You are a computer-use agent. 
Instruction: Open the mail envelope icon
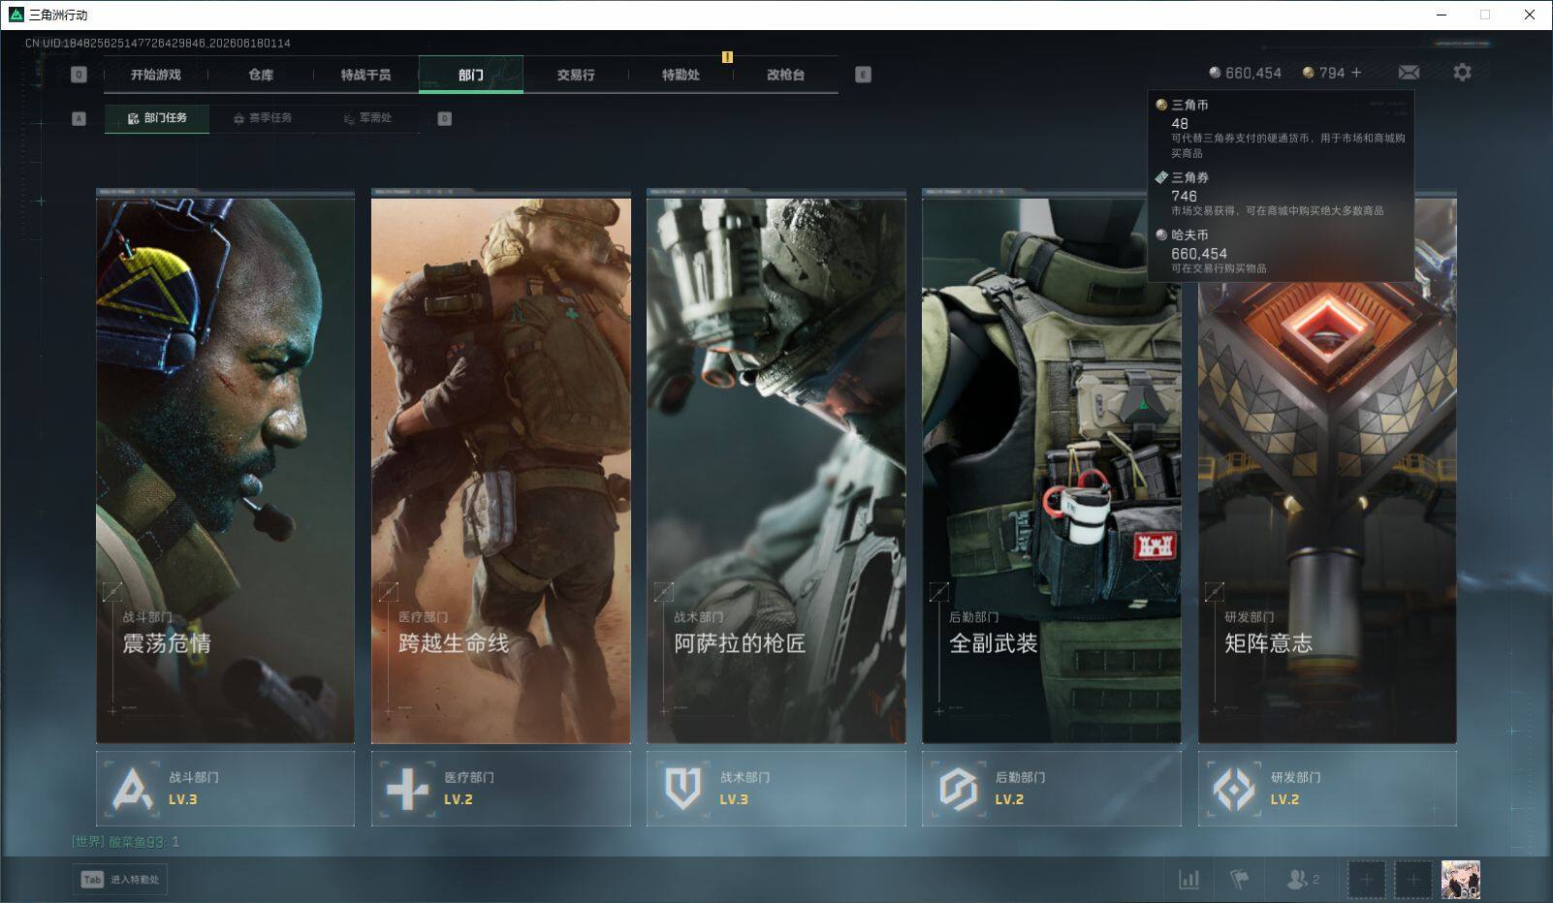(1409, 73)
